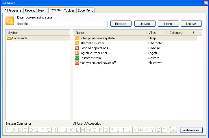Click the Commands folder icon
Screen dimensions: 209x138
(9, 38)
